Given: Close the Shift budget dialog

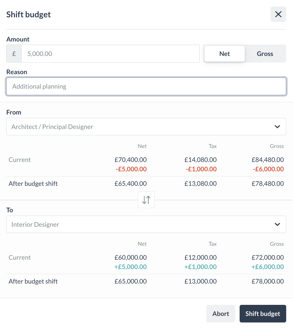Looking at the screenshot, I should [278, 14].
